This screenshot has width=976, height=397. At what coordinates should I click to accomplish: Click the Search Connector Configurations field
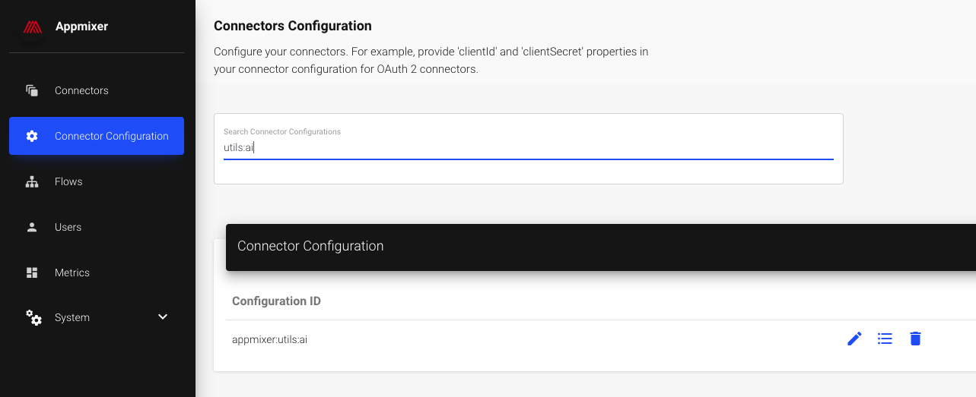click(528, 147)
